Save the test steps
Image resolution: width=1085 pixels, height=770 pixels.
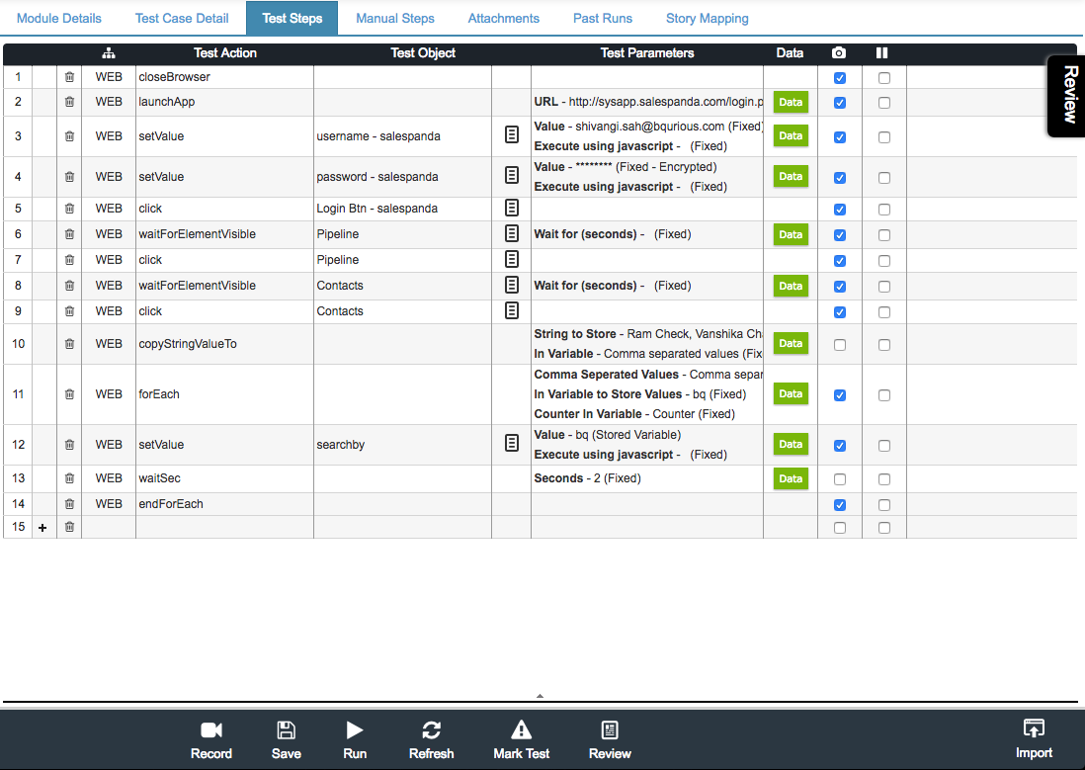pos(286,740)
